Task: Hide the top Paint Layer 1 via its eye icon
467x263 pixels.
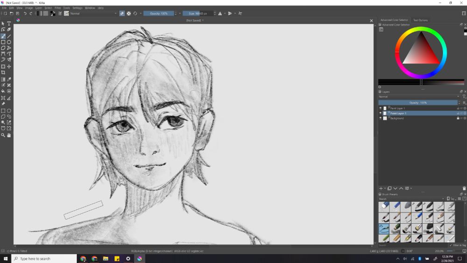Action: click(x=380, y=108)
